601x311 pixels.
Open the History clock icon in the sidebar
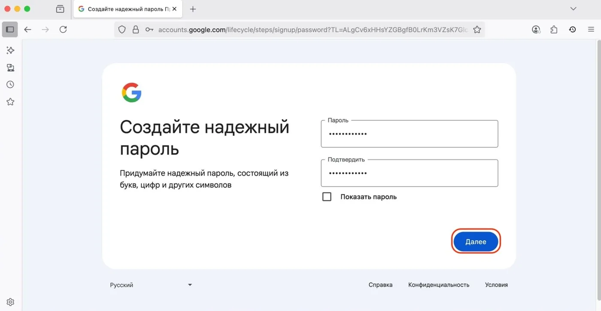pos(10,85)
